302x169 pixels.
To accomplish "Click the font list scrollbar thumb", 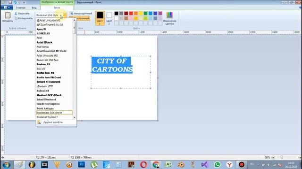I will tap(75, 28).
